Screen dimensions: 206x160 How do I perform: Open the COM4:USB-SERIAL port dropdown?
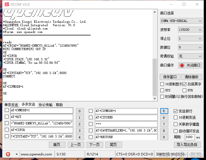point(181,21)
